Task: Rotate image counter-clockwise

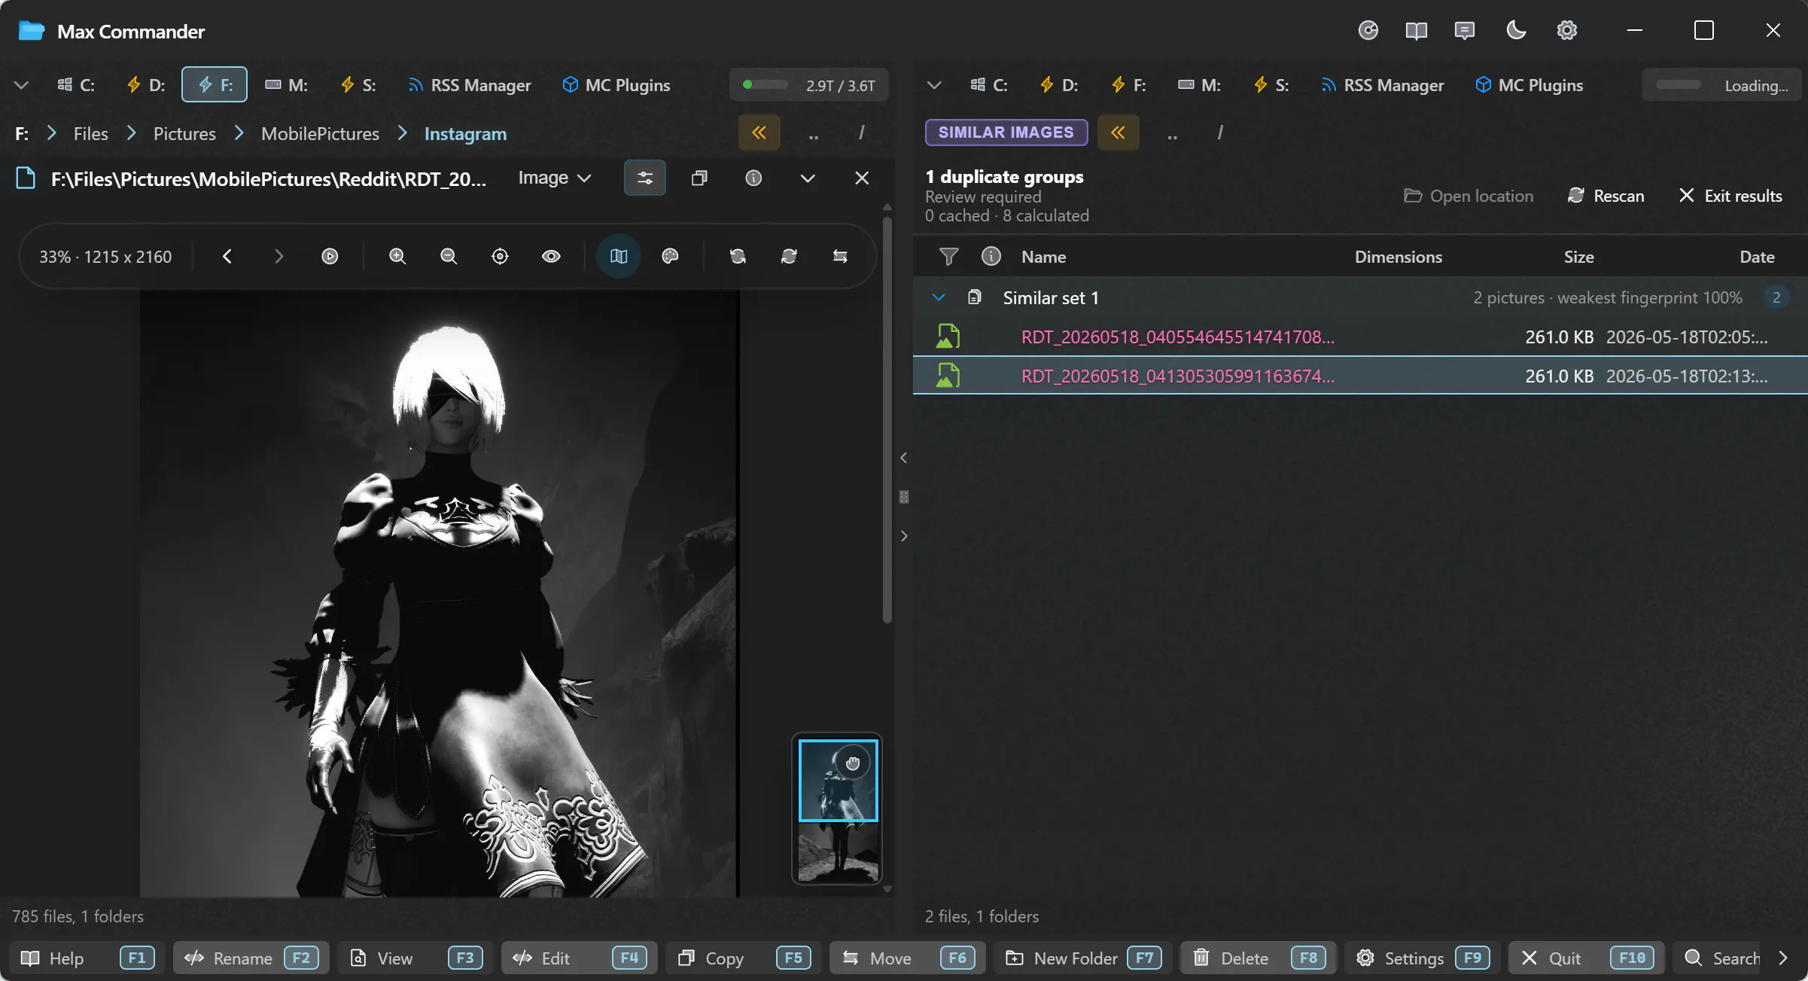Action: (x=738, y=257)
